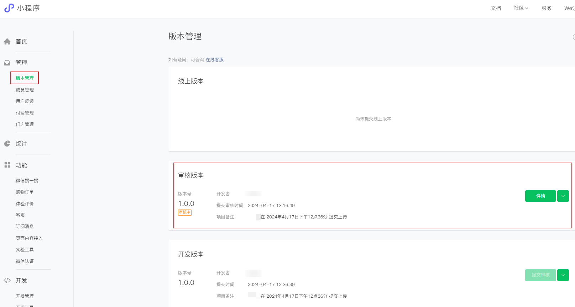575x307 pixels.
Task: Click 详情 button for the 审核版本
Action: click(x=540, y=196)
